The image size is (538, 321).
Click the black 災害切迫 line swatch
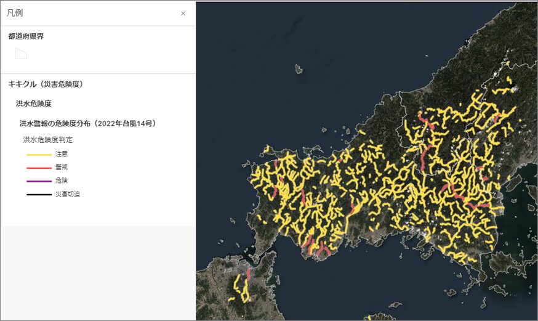pyautogui.click(x=39, y=195)
